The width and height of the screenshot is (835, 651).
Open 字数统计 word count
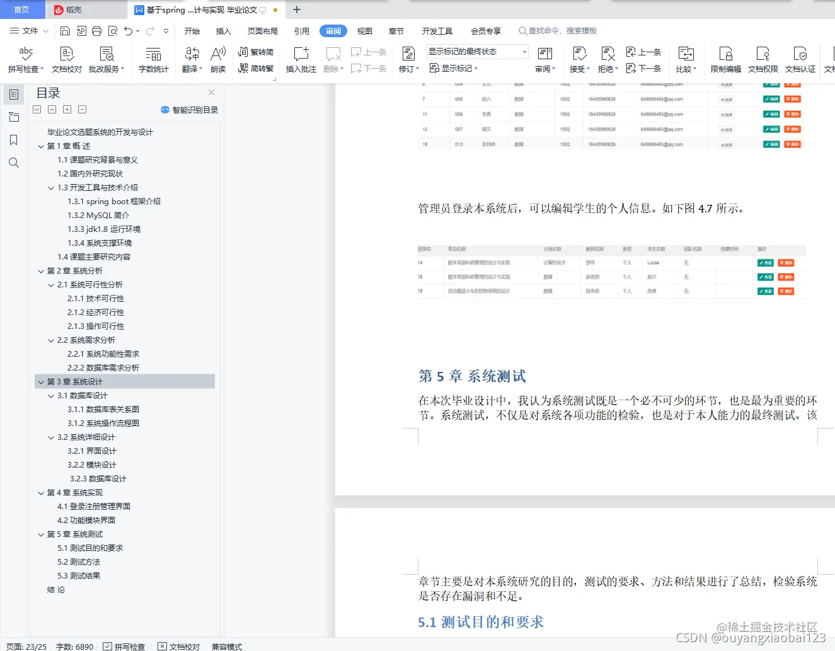(153, 60)
